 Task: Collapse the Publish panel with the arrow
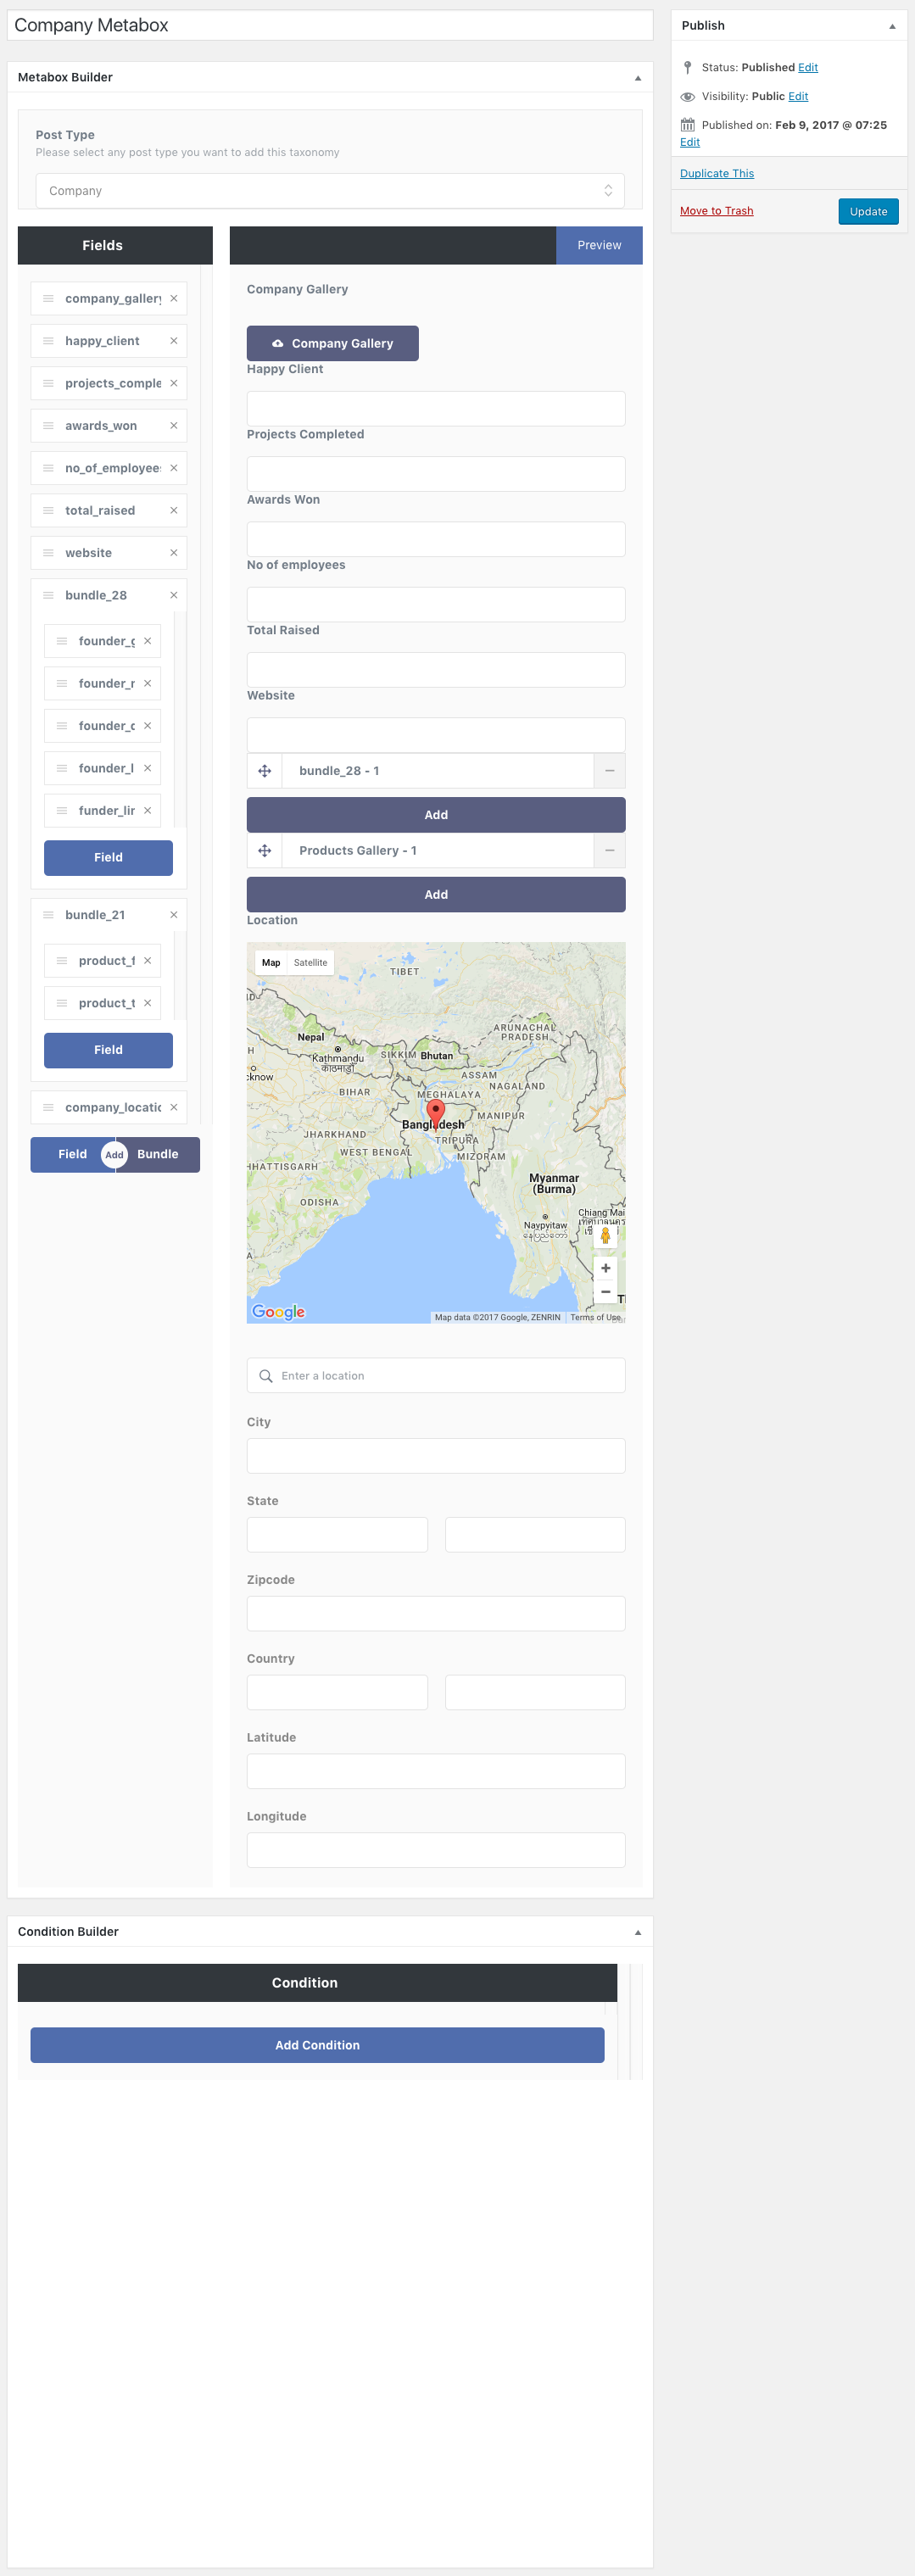pyautogui.click(x=892, y=26)
